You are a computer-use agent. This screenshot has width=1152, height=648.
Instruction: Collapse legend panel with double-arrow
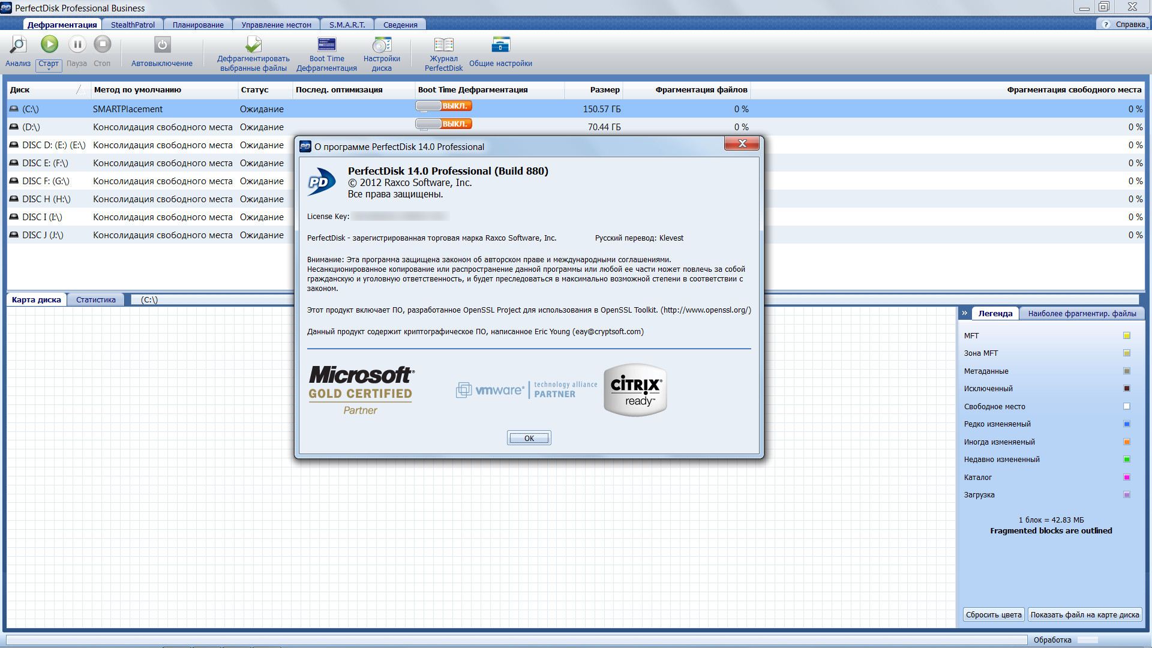click(x=964, y=313)
